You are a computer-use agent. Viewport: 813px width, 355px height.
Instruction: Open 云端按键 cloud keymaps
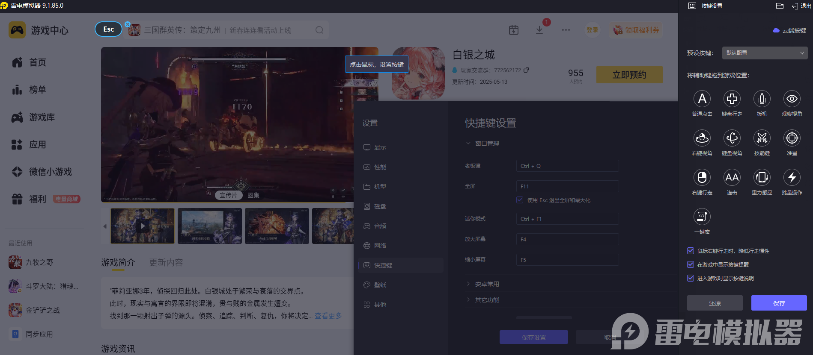(x=789, y=30)
